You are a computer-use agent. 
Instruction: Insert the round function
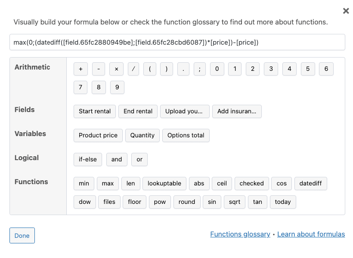click(x=187, y=202)
